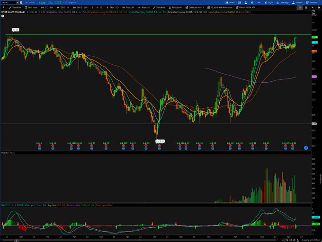Click the Volume subgraph label

coord(5,153)
